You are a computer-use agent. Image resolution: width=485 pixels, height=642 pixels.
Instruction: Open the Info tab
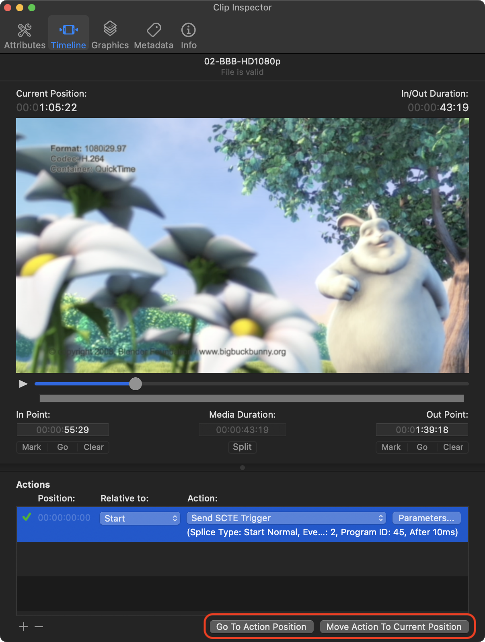(189, 35)
